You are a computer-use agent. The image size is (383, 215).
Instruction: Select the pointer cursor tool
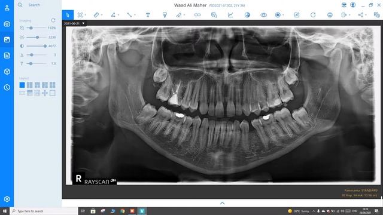(x=68, y=15)
